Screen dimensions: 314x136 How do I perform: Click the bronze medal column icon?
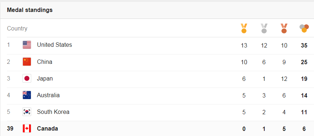coord(284,28)
